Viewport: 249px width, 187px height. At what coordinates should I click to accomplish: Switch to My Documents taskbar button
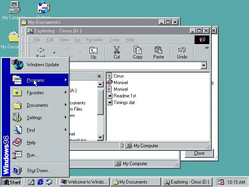pyautogui.click(x=136, y=182)
